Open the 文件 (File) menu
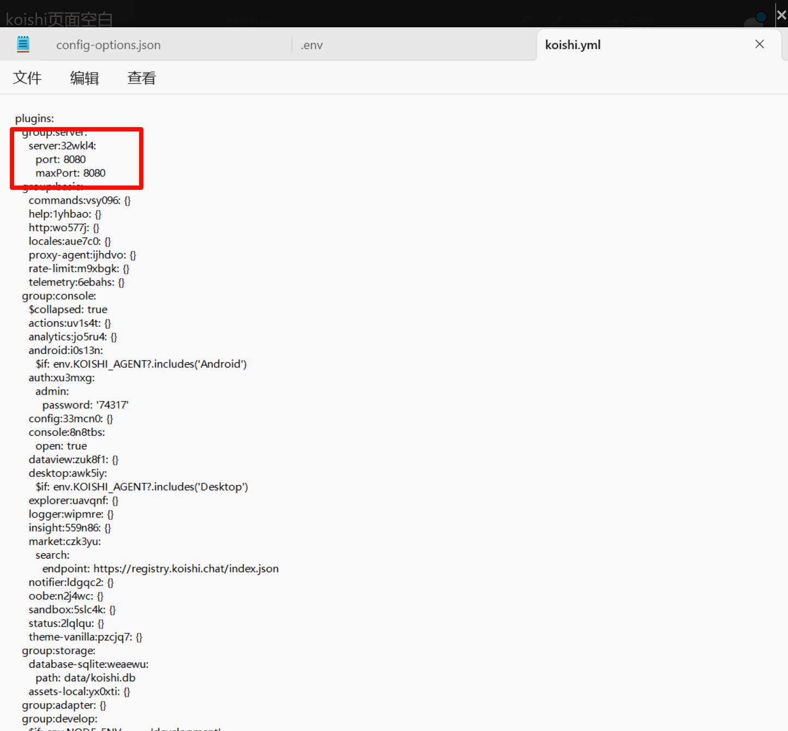 (27, 78)
